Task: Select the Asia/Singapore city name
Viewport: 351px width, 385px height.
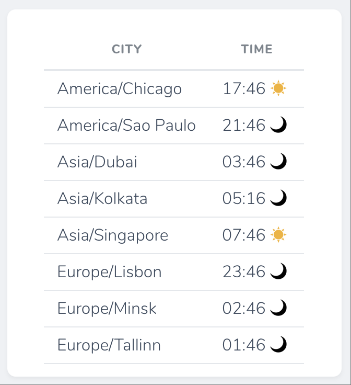Action: pos(113,235)
